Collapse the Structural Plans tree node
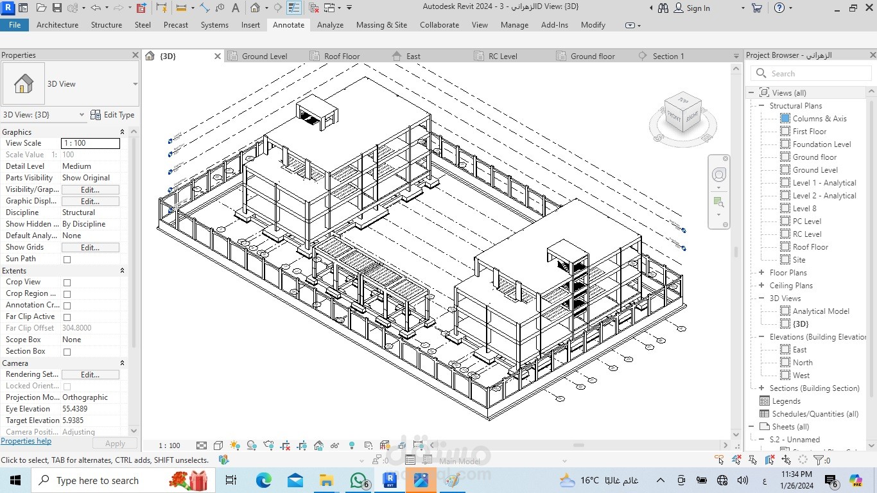 [x=761, y=106]
